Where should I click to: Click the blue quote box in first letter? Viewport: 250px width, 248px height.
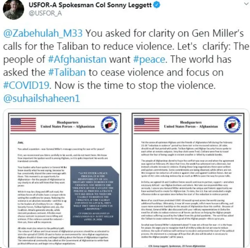coord(95,196)
